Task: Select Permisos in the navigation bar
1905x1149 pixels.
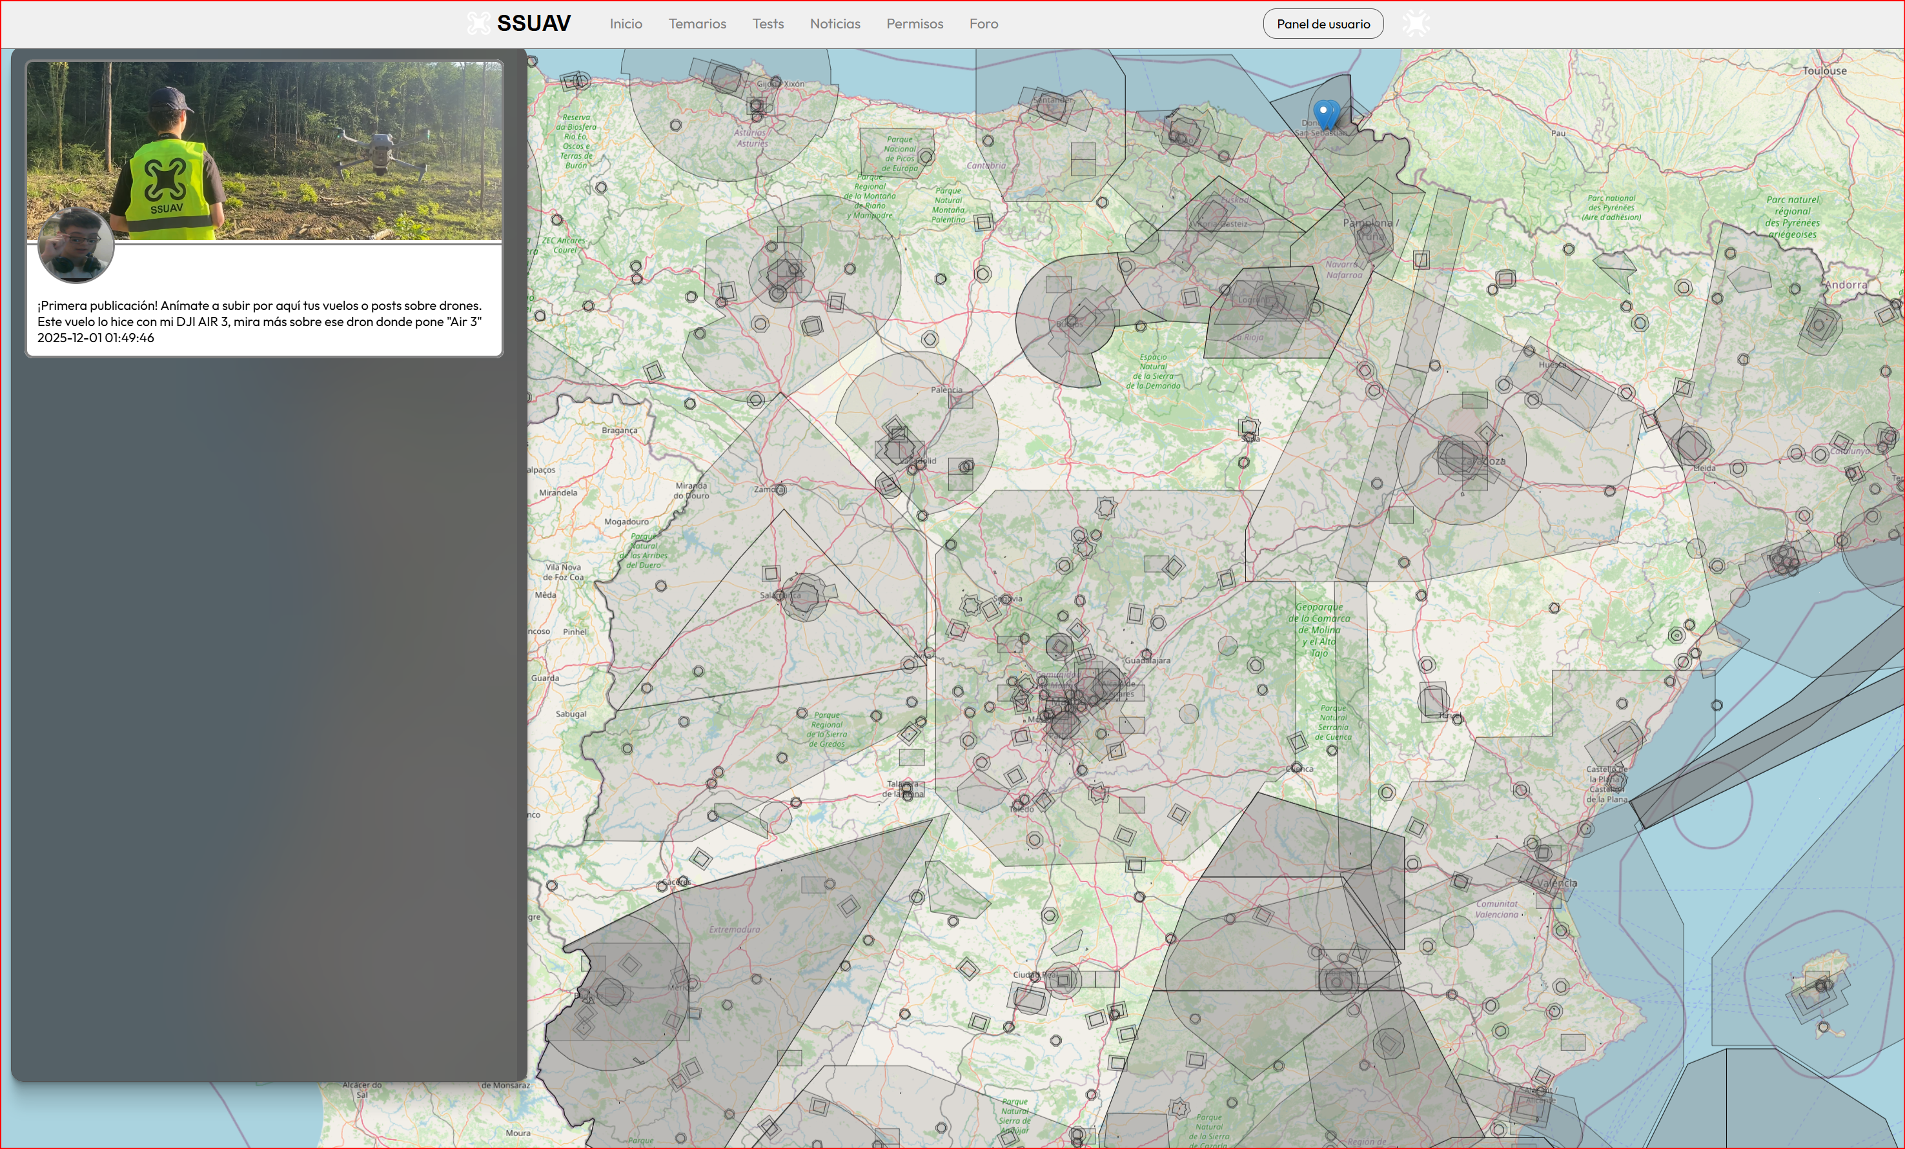Action: point(915,24)
